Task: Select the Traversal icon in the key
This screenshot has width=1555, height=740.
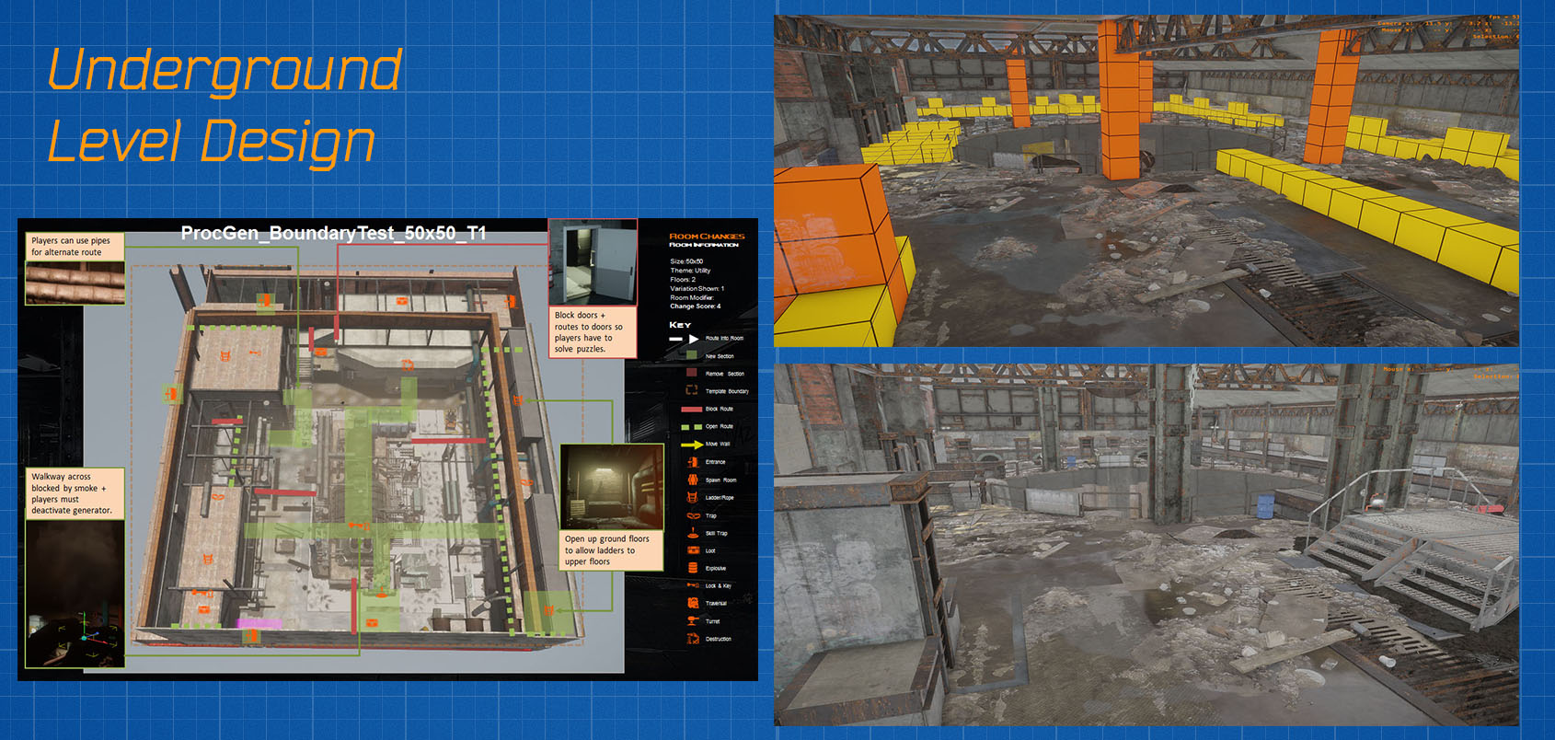Action: coord(692,603)
